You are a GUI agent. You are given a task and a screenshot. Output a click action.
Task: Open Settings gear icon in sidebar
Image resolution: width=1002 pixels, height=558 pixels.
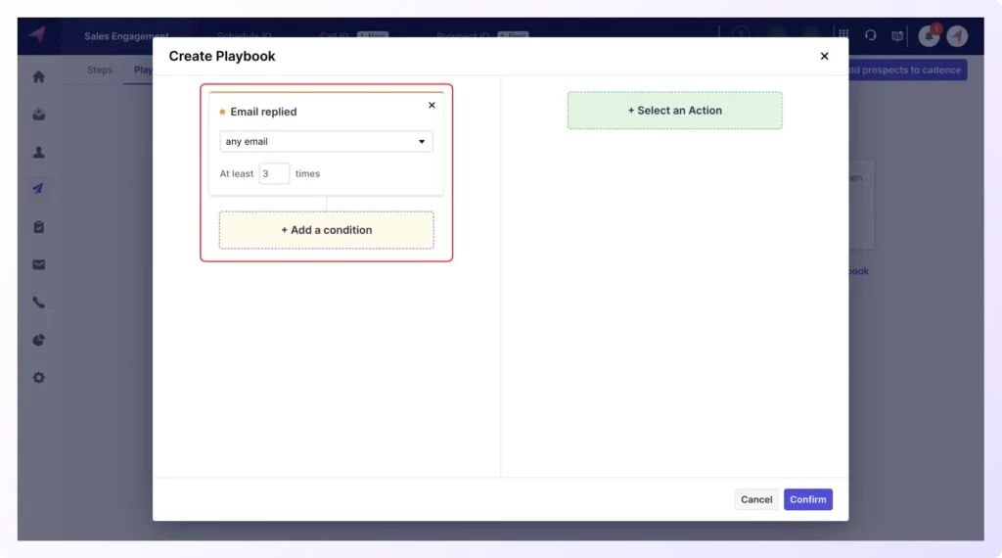tap(39, 378)
